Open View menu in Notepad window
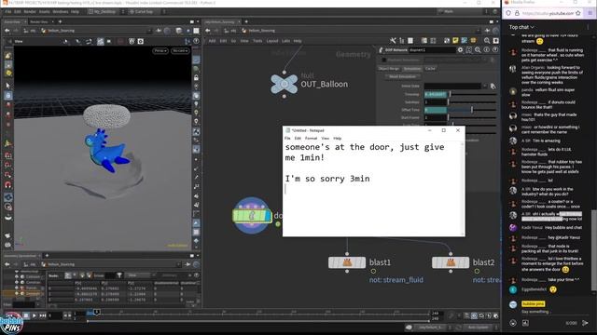This screenshot has height=335, width=597. (325, 139)
